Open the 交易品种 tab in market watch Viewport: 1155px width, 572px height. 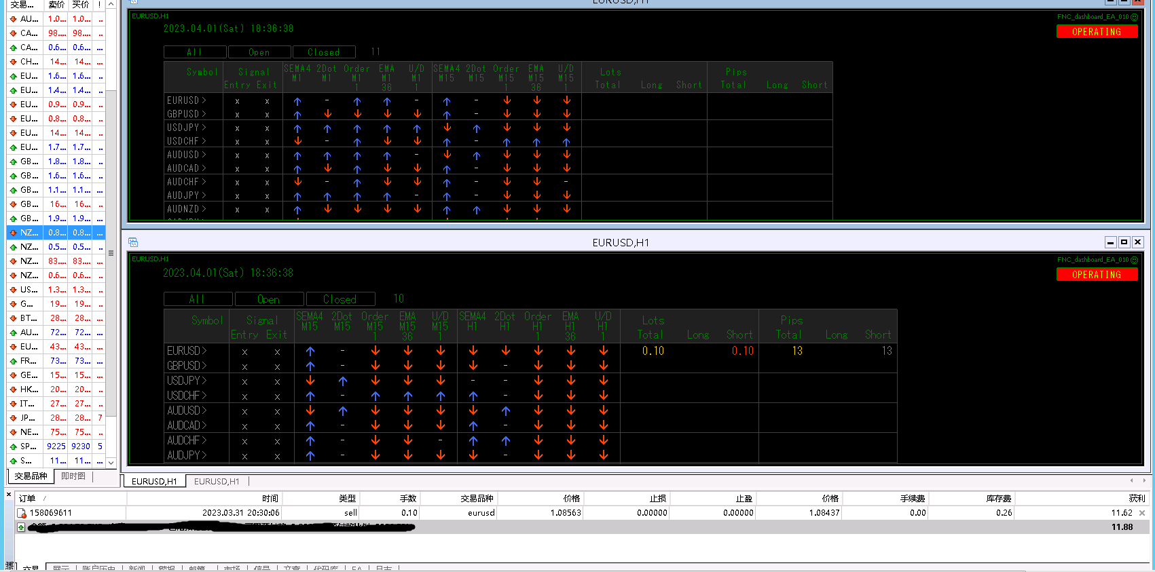31,476
